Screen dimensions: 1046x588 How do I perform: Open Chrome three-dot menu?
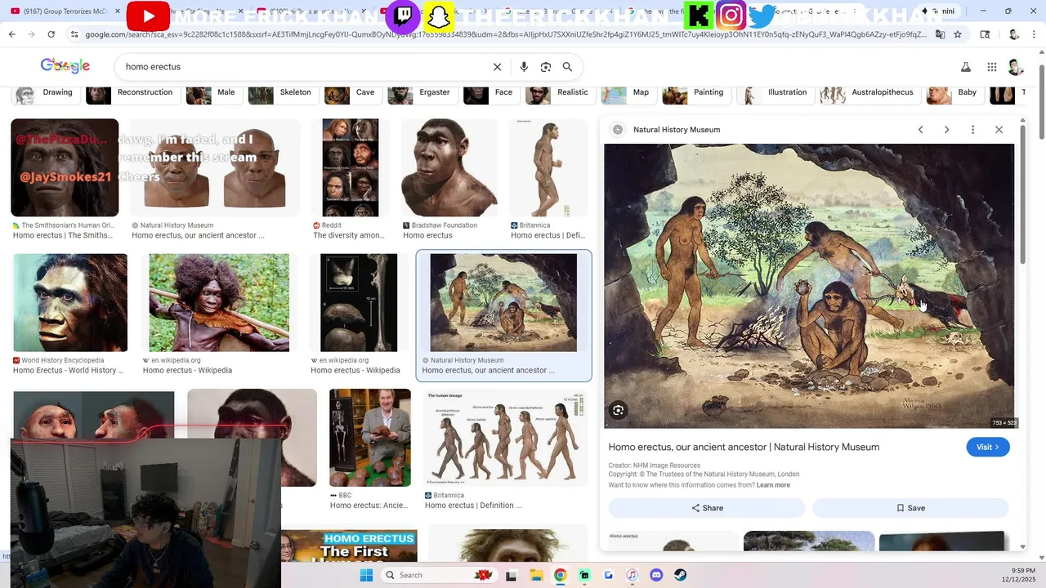point(1035,34)
